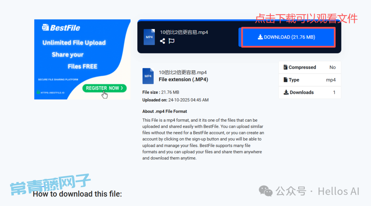Viewport: 371px width, 206px height.
Task: Click the File extension (.MP4) heading
Action: 183,80
